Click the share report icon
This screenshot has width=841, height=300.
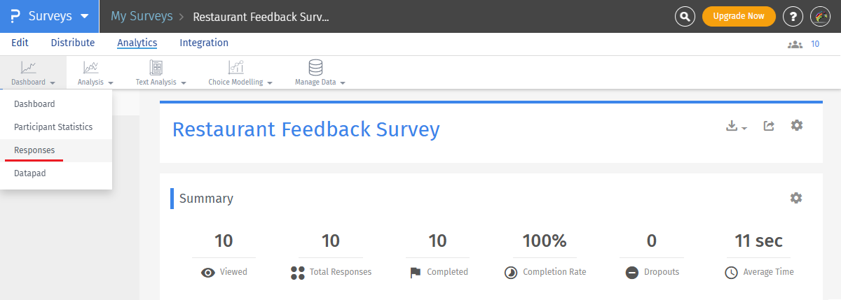(x=769, y=126)
